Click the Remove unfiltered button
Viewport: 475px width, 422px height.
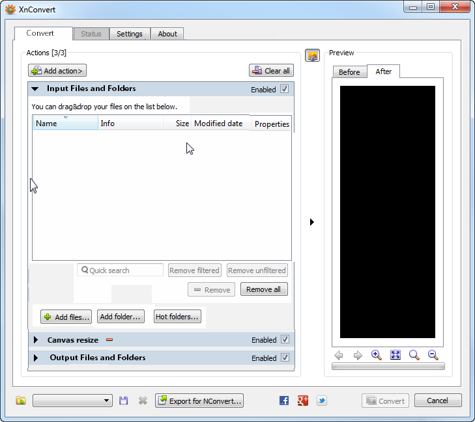[257, 270]
